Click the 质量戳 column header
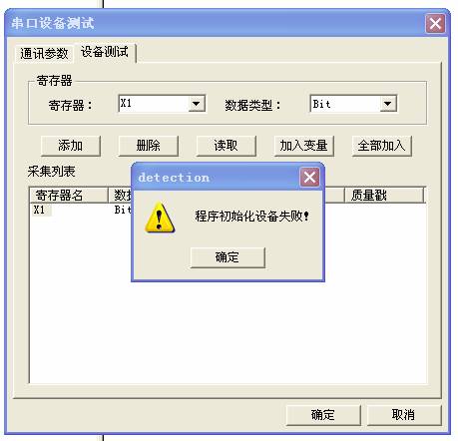This screenshot has width=458, height=441. coord(384,196)
